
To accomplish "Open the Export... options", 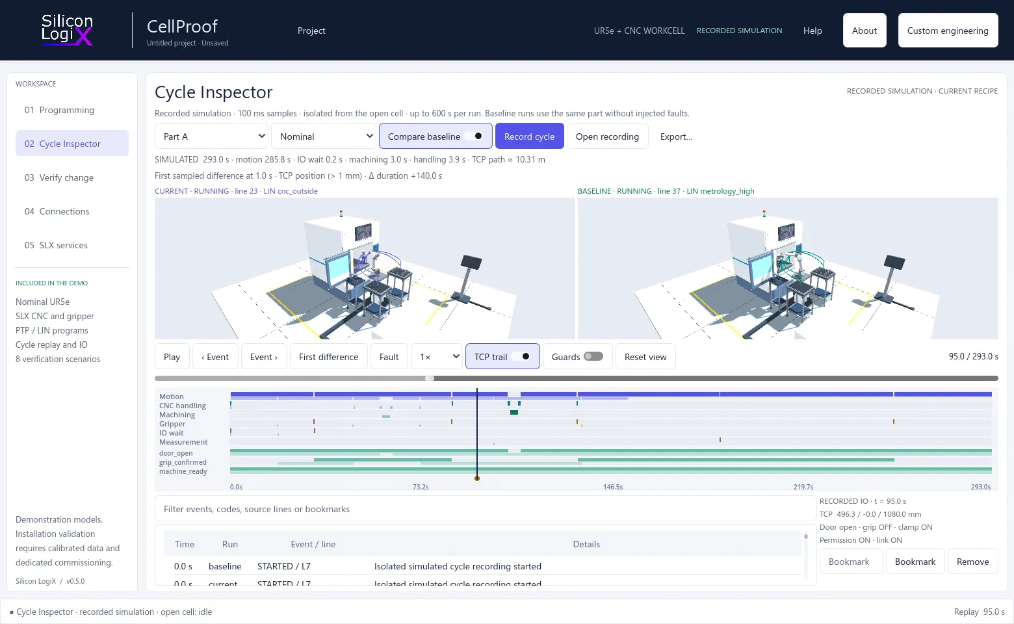I will [x=677, y=136].
